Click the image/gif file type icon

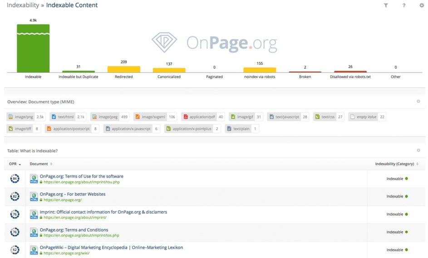point(233,117)
